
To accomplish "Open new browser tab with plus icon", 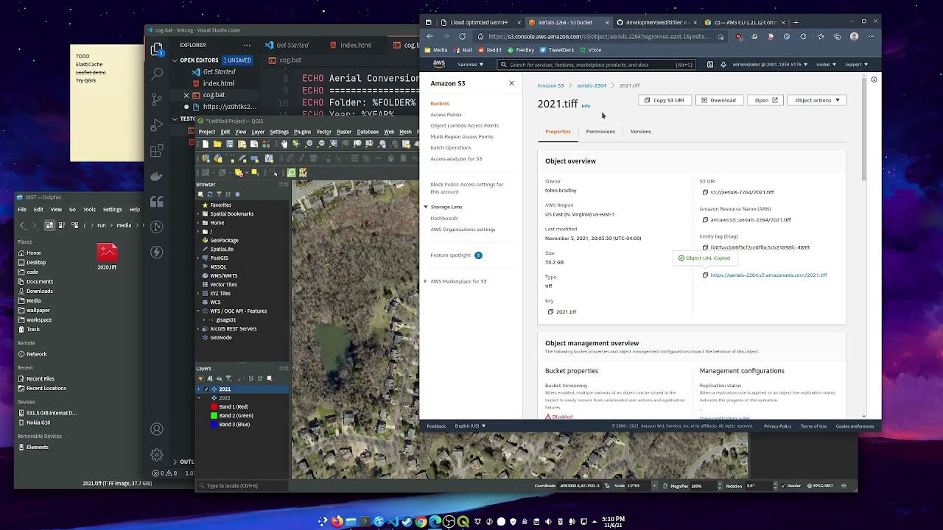I will click(796, 22).
